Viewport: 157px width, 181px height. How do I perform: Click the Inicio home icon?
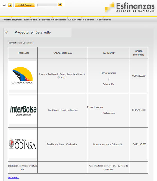coord(10,5)
